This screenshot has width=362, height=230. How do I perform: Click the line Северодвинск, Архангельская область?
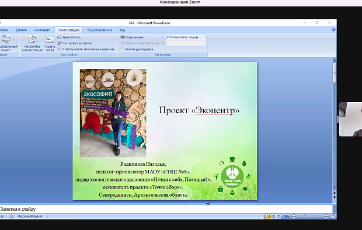(x=143, y=194)
